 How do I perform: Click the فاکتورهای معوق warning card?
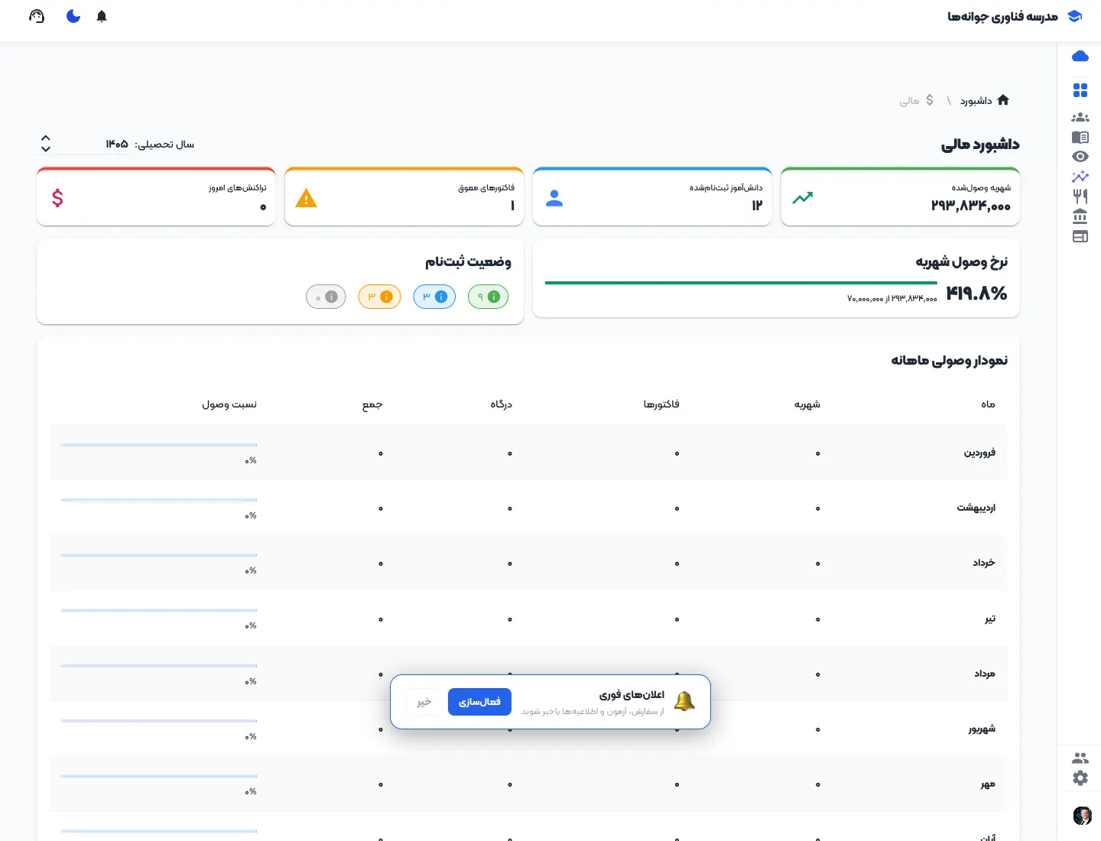[404, 196]
